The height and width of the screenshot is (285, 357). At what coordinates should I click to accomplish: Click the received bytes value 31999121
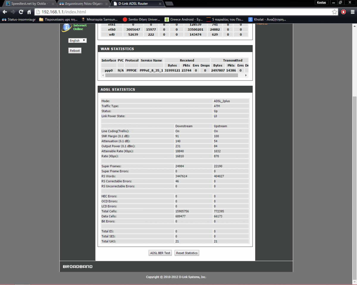[172, 70]
